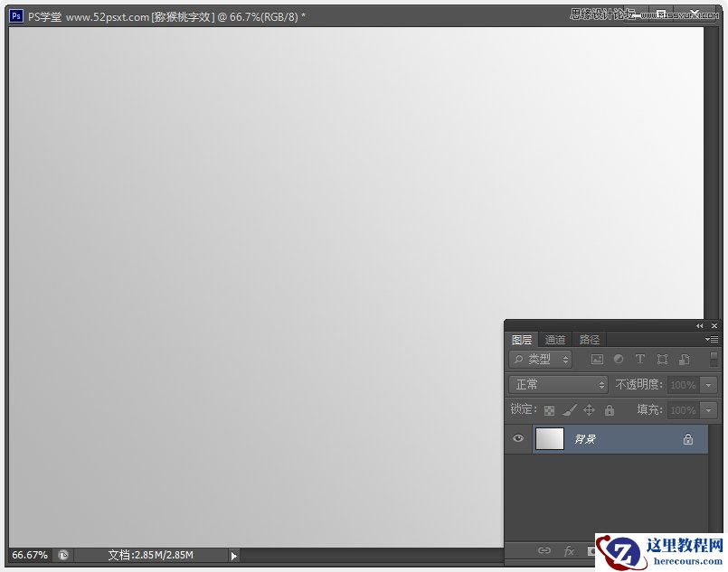Open the 类型 layer filter type dropdown
Screen dimensions: 728x572
point(541,359)
